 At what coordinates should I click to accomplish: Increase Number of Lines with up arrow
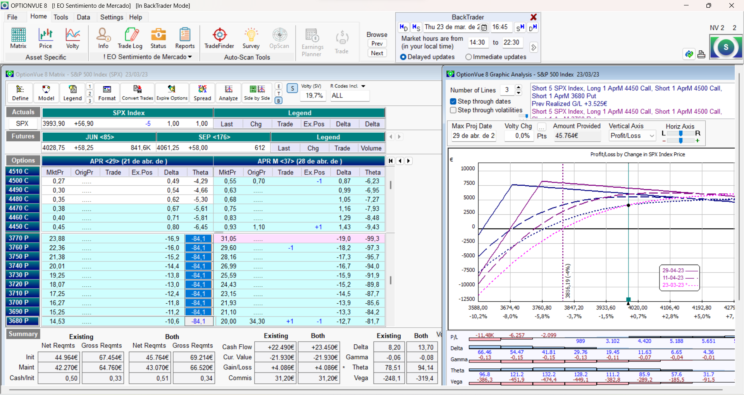pyautogui.click(x=518, y=87)
